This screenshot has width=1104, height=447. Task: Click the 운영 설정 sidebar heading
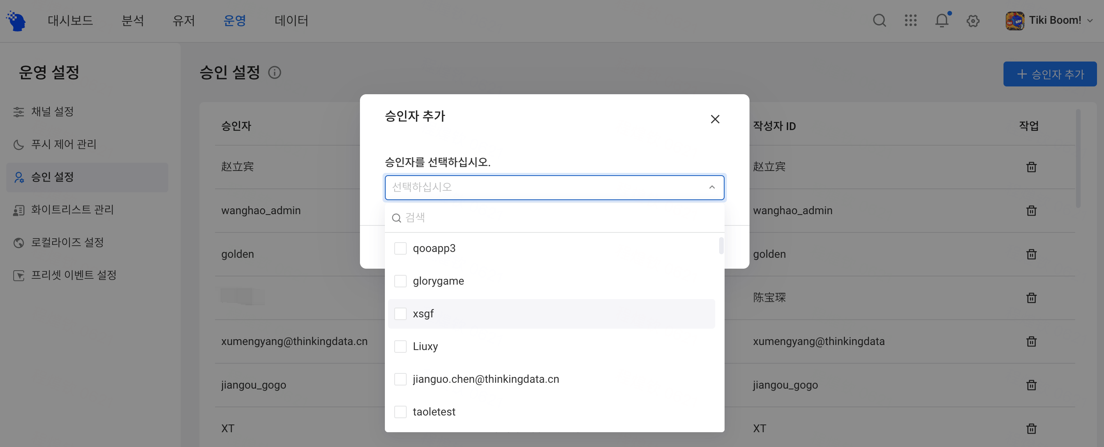pyautogui.click(x=49, y=72)
